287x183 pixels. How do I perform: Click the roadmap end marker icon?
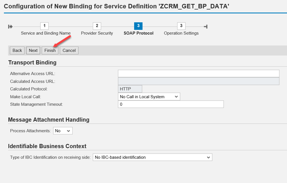pos(206,27)
